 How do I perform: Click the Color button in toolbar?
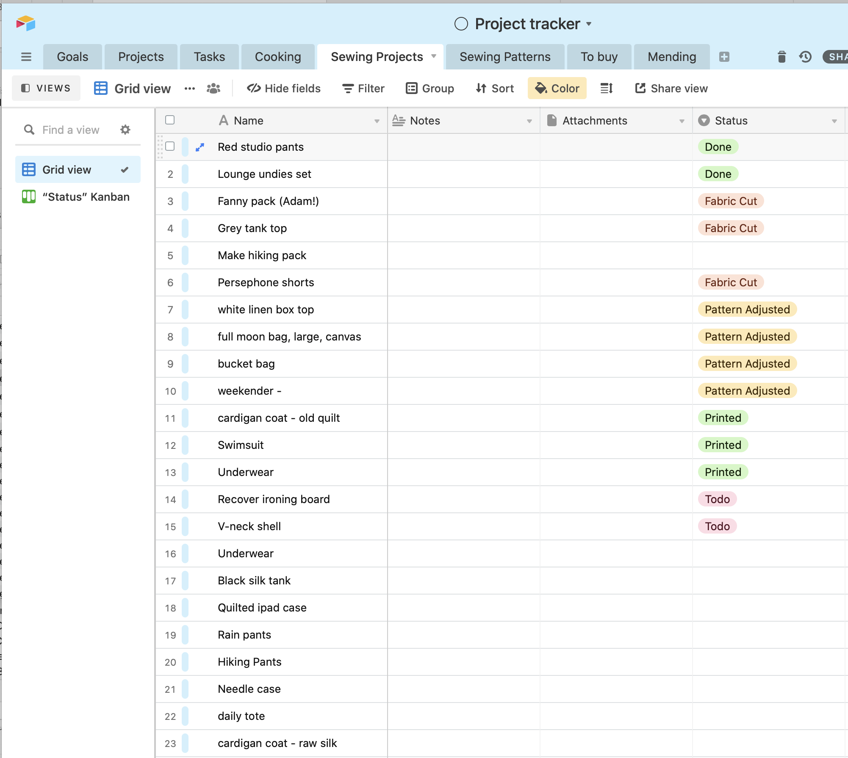[x=557, y=88]
